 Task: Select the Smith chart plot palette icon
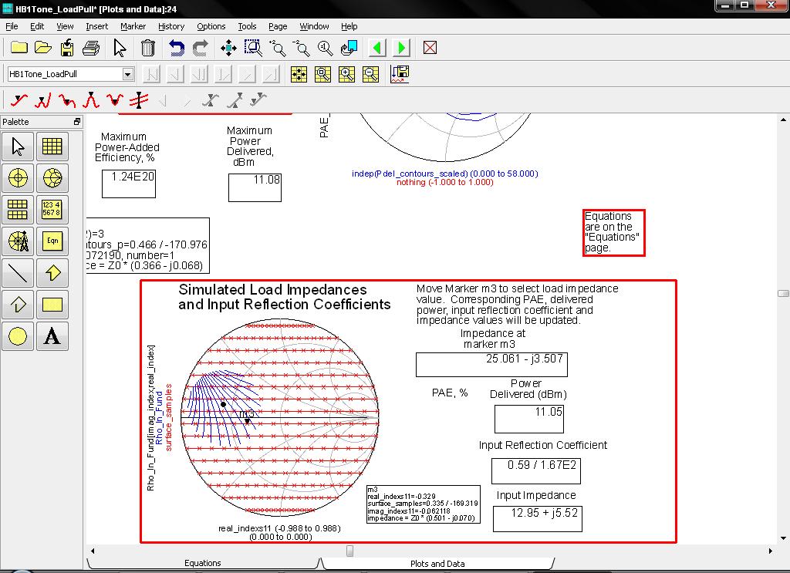click(52, 178)
